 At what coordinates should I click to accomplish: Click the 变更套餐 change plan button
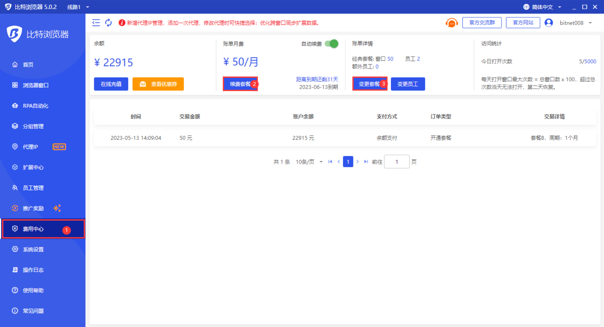370,84
